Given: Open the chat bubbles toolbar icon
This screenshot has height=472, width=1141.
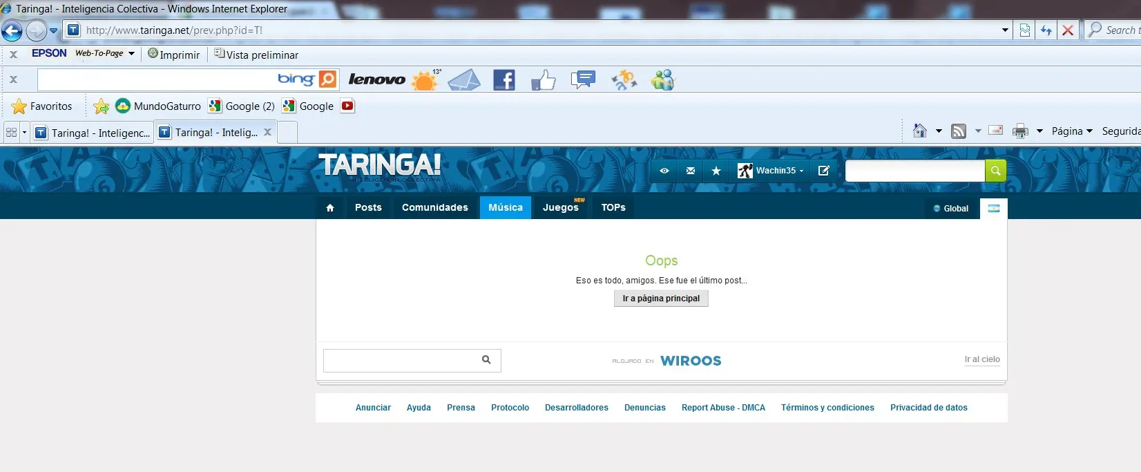Looking at the screenshot, I should (x=583, y=79).
